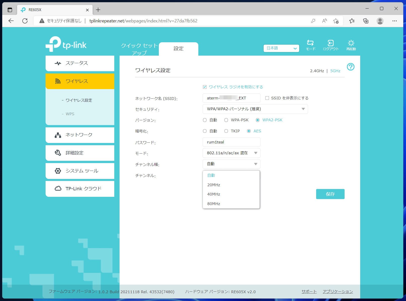Open the アプリケーション footer link

coord(338,291)
